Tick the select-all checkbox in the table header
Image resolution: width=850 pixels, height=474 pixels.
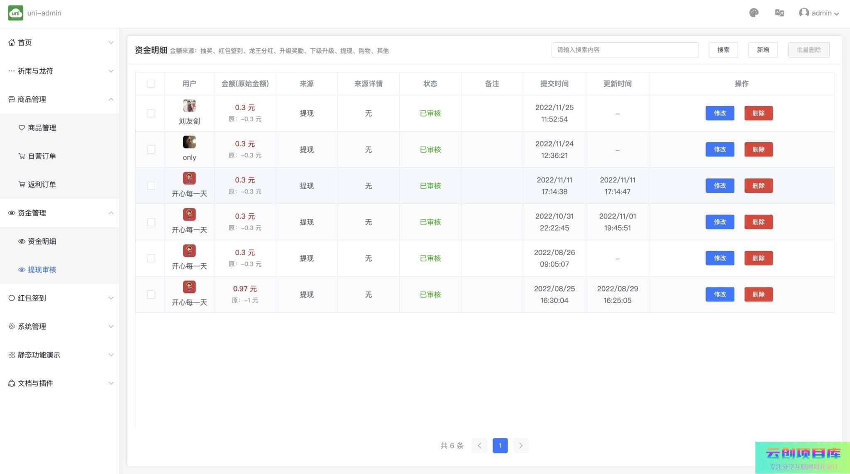click(151, 84)
